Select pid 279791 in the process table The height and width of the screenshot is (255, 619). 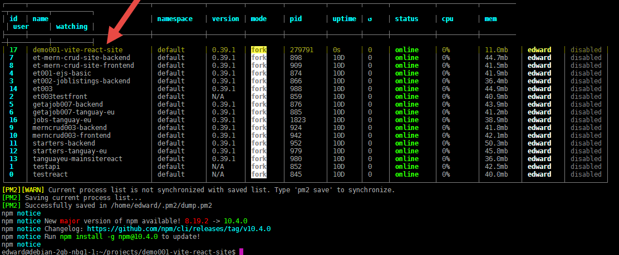coord(302,50)
